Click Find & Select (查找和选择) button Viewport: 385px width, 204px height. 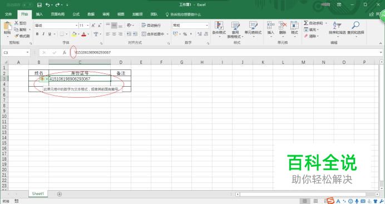tap(356, 29)
